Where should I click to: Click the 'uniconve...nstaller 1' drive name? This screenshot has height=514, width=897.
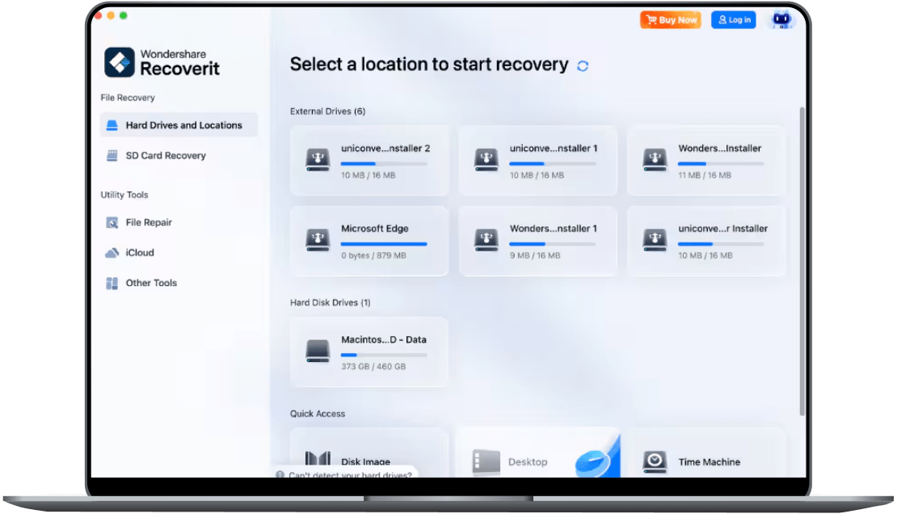click(x=554, y=149)
